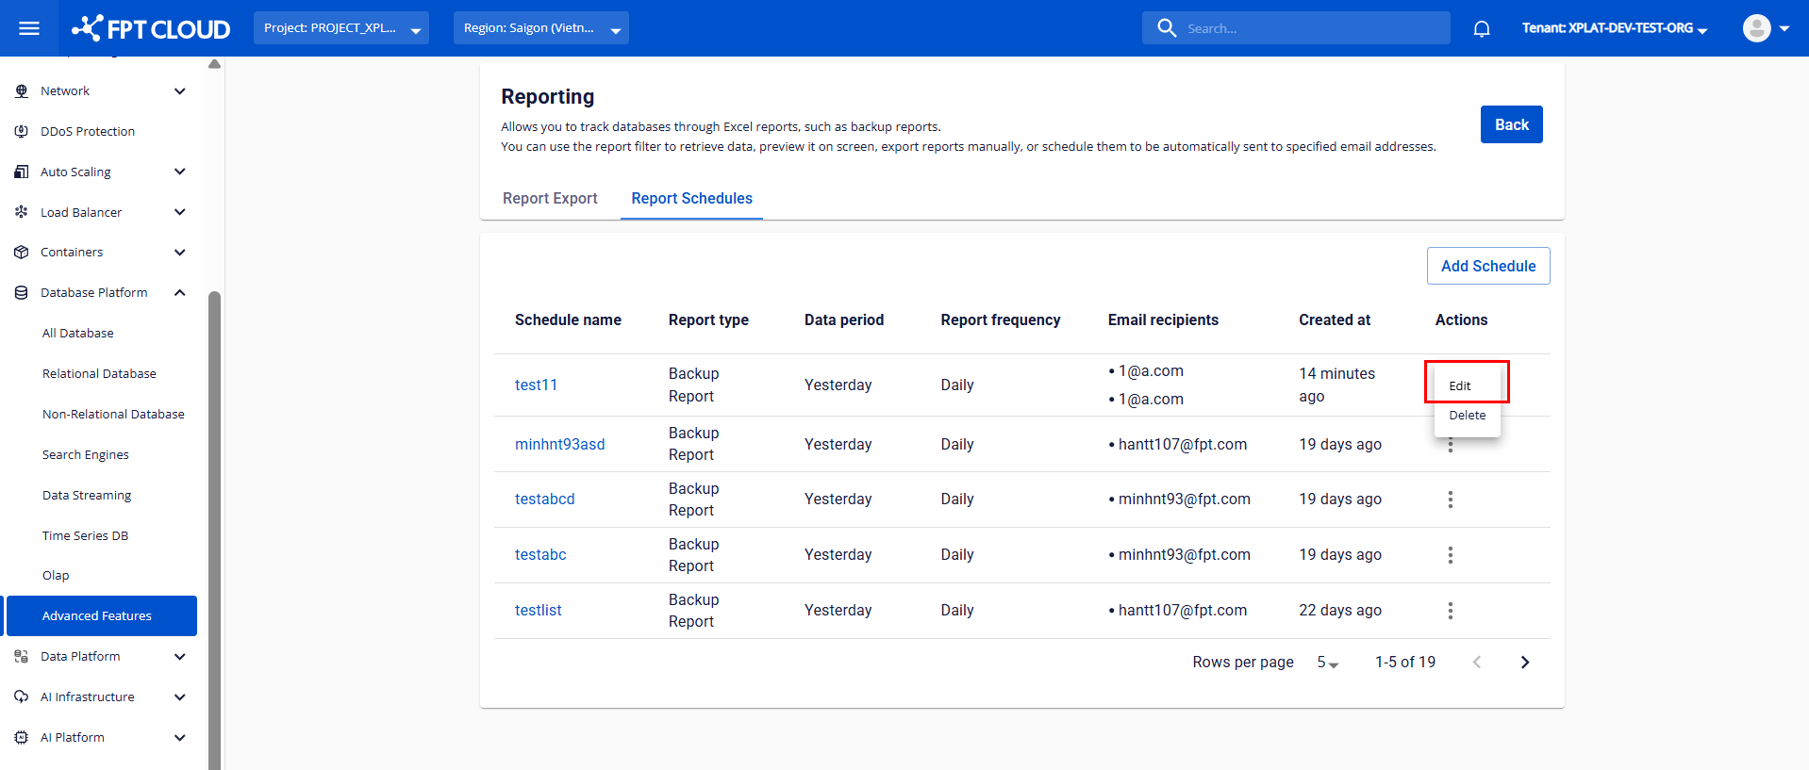Select Advanced Features in sidebar
This screenshot has width=1809, height=770.
coord(102,616)
